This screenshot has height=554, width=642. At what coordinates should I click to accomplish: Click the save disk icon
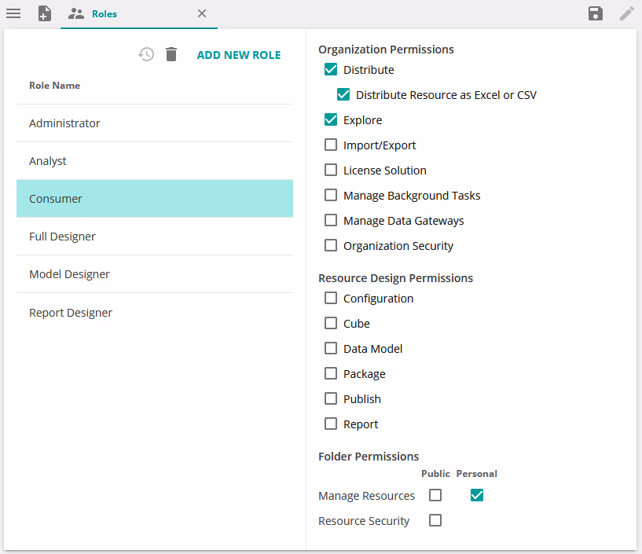596,13
